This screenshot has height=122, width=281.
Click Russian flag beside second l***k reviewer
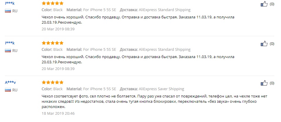point(8,50)
